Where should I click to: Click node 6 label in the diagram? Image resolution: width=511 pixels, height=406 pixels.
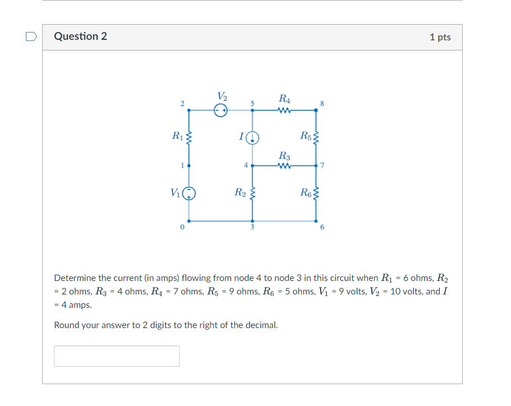point(321,227)
